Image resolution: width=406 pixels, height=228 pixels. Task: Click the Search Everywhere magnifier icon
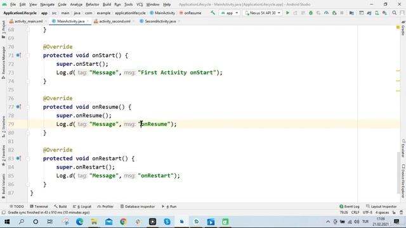394,13
